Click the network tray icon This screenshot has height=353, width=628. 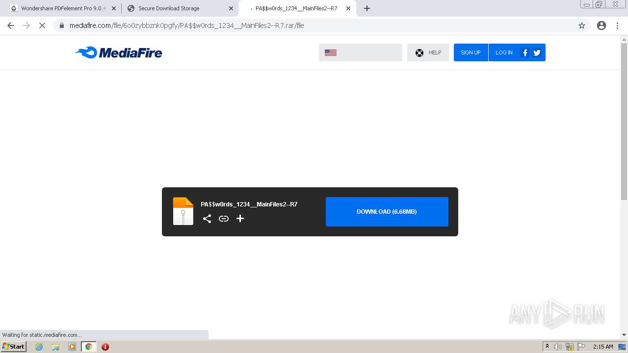pos(570,347)
